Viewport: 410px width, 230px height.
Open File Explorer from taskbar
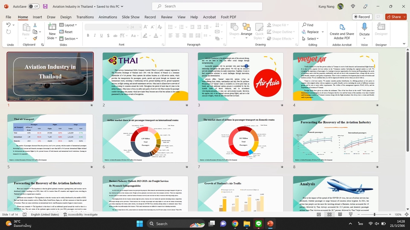click(246, 224)
